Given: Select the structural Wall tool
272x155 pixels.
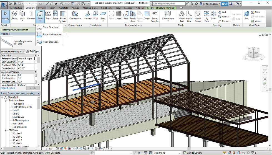Looking at the screenshot, I should tap(22, 16).
